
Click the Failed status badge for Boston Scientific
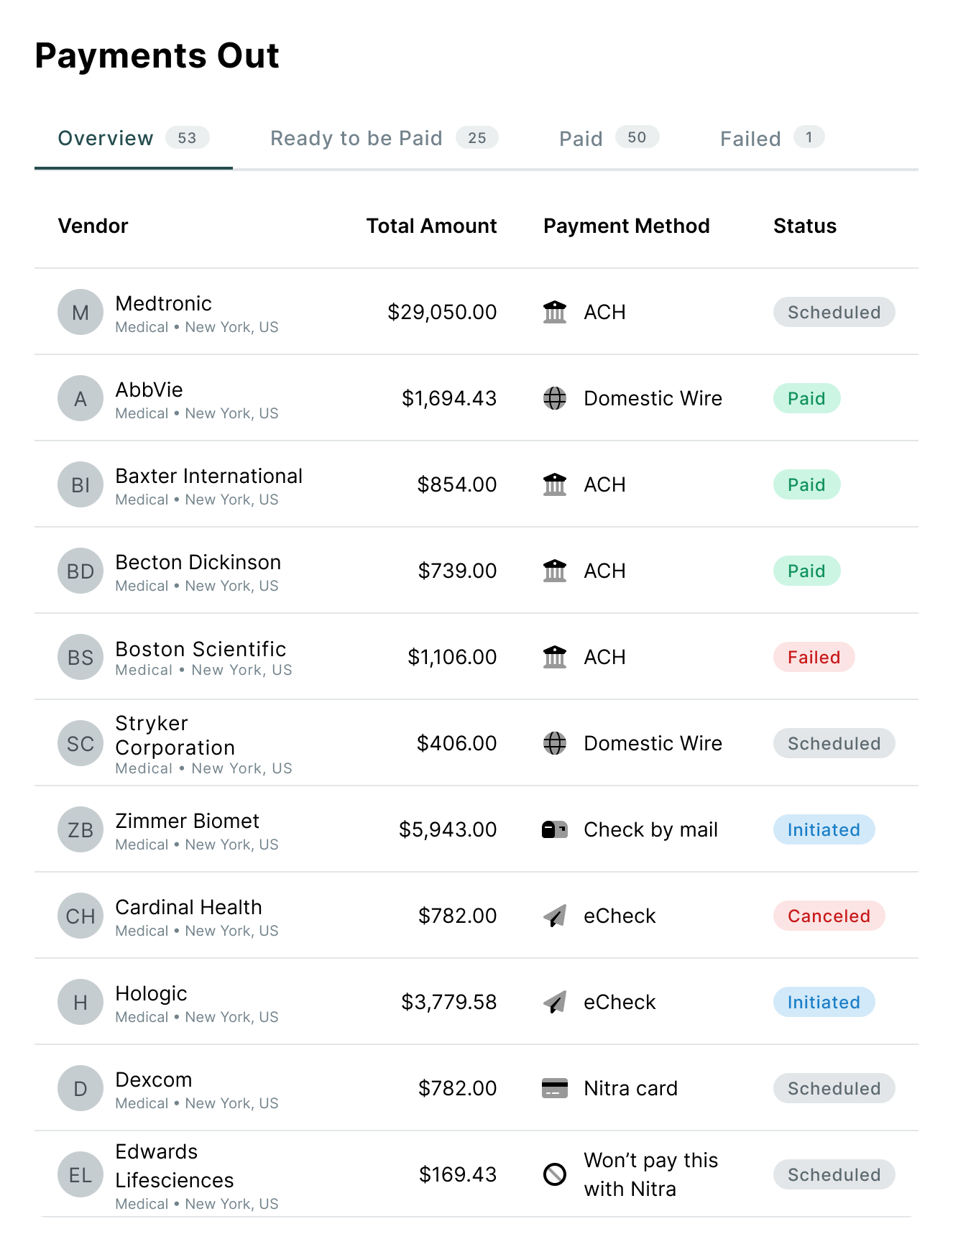pos(814,657)
